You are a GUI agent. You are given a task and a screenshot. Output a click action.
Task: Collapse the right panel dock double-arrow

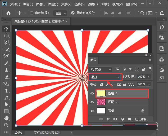164,19
